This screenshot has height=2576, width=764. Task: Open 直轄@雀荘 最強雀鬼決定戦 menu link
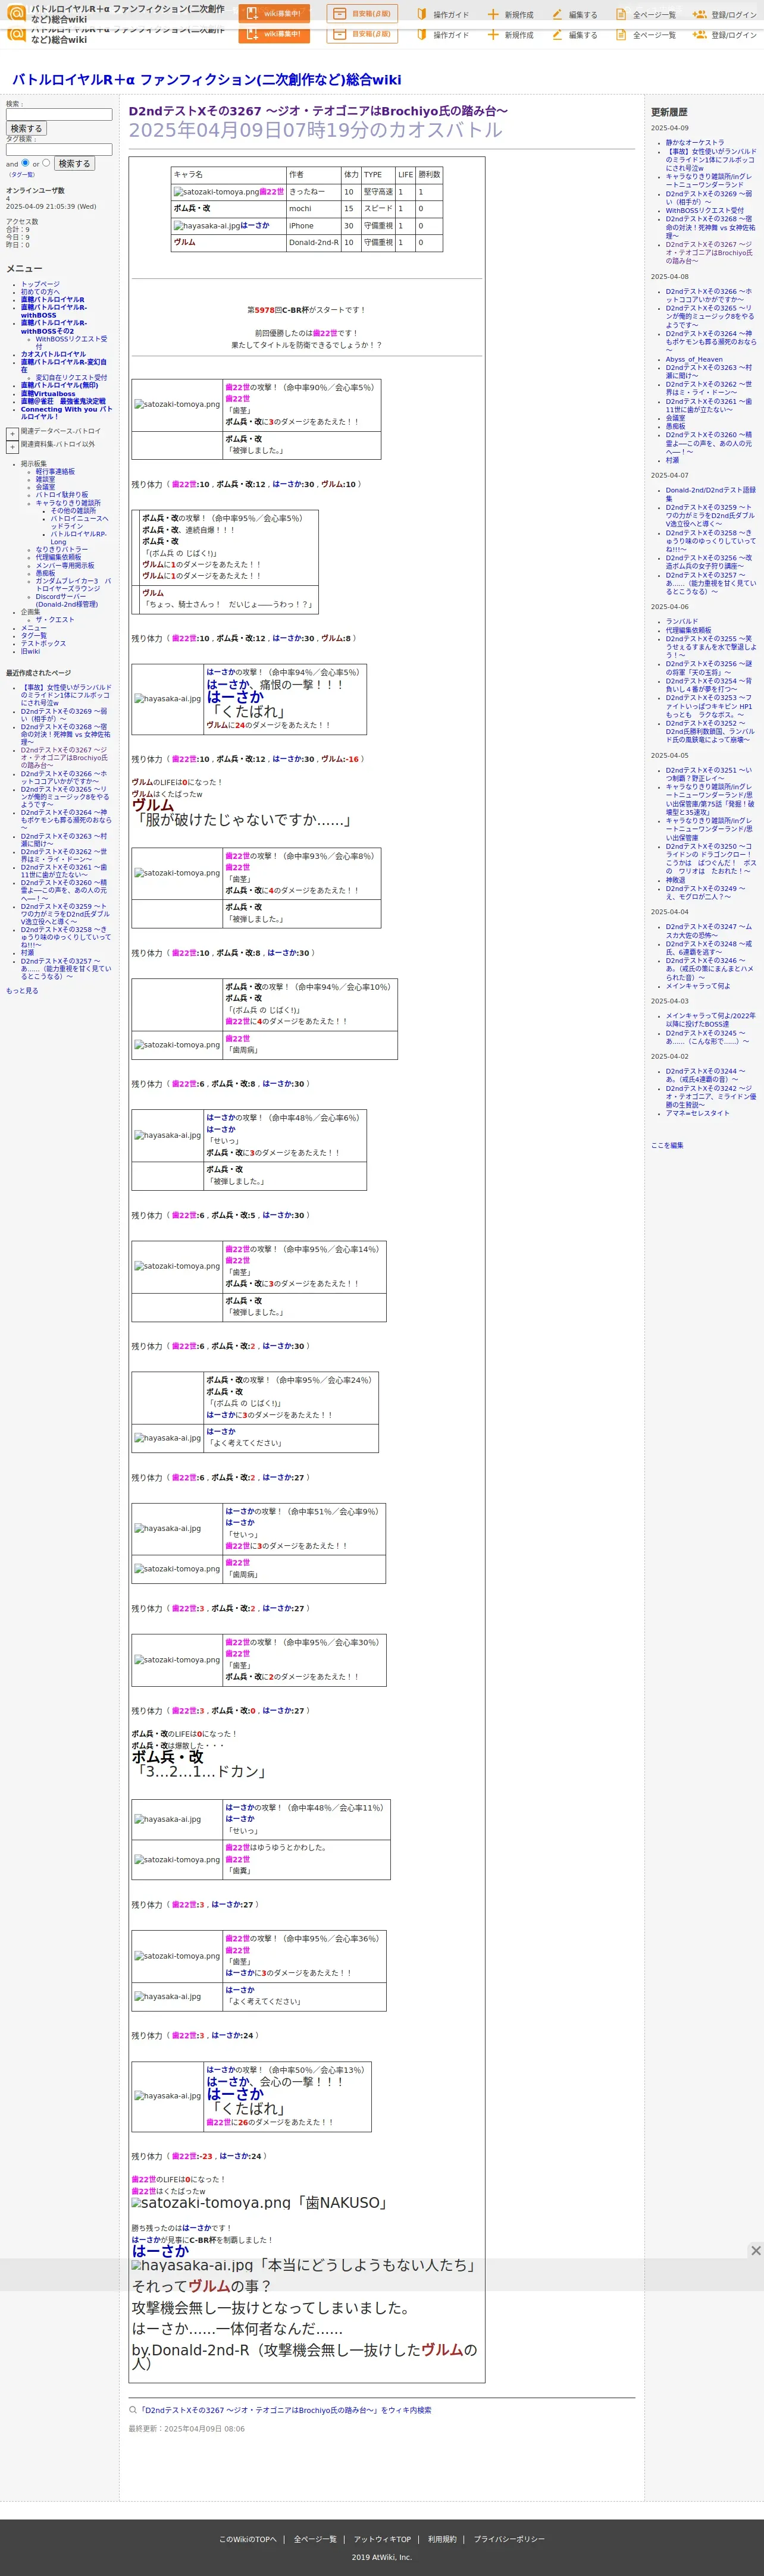(63, 401)
